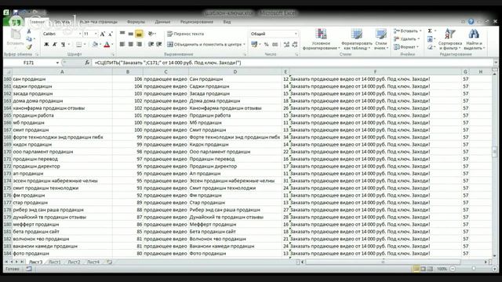
Task: Click the Cut scissors icon
Action: coord(29,31)
